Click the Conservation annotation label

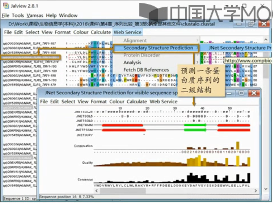[x=83, y=146]
